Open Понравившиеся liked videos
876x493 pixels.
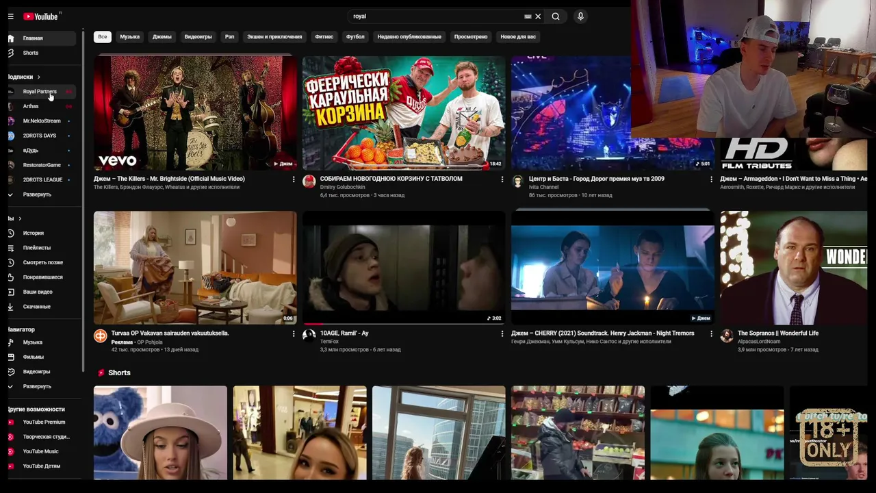(41, 277)
